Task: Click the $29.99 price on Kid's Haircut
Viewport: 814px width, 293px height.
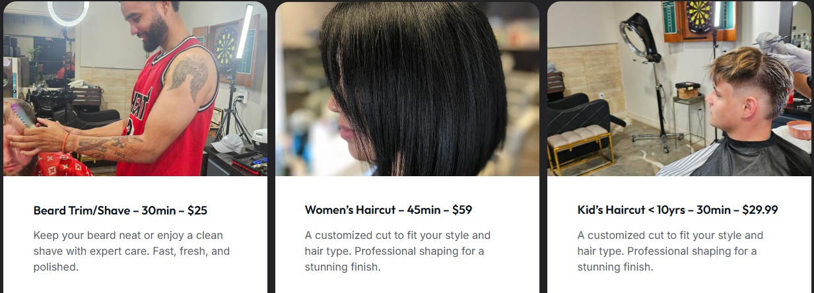Action: pyautogui.click(x=760, y=211)
